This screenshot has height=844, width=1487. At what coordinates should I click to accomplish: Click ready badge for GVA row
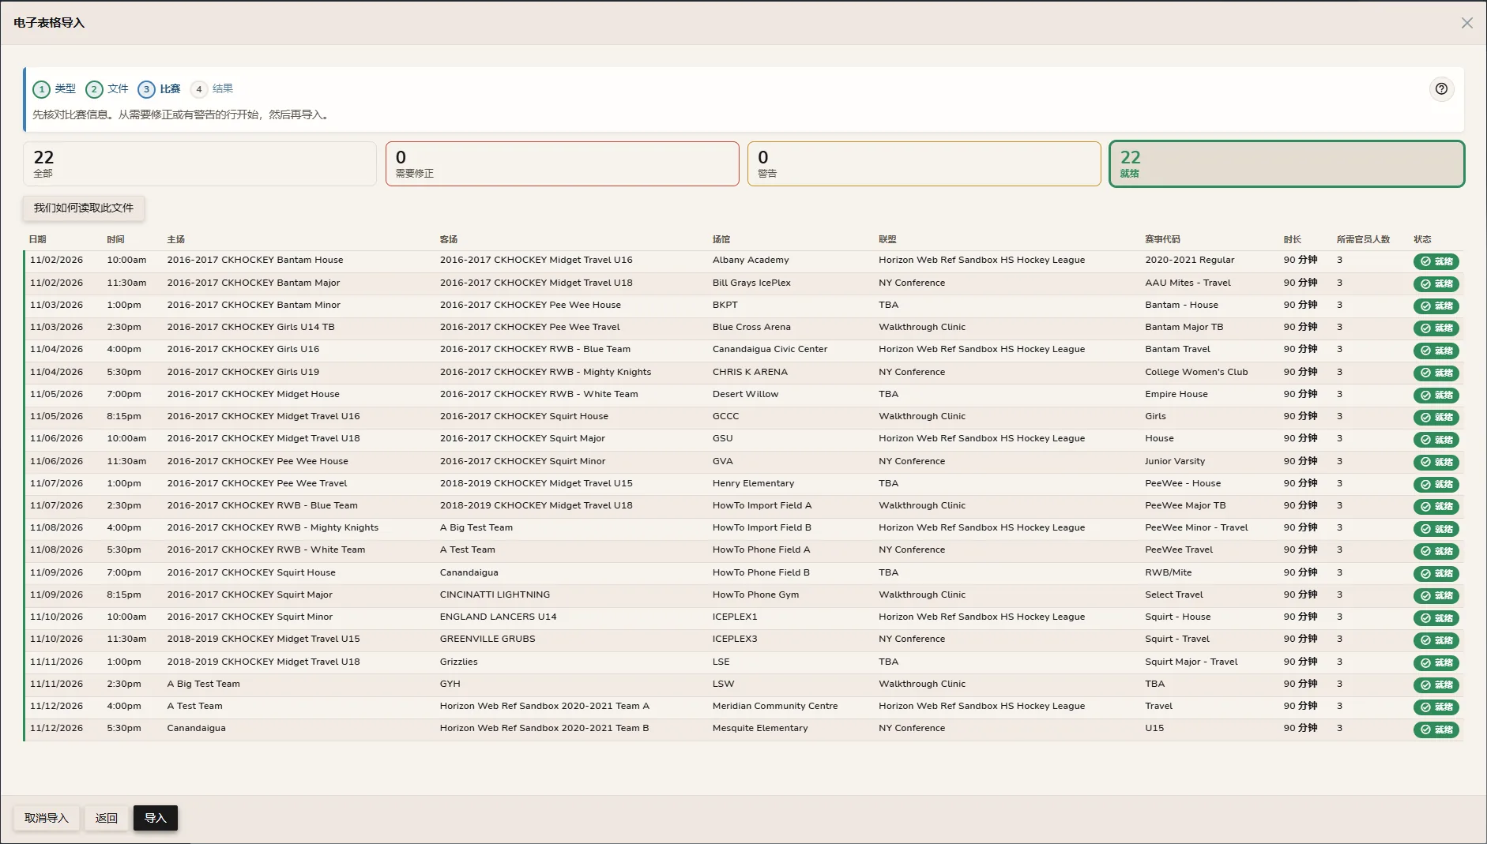(1436, 462)
